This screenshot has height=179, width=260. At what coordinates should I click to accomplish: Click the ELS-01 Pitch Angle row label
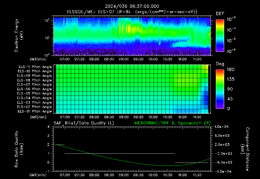point(35,111)
